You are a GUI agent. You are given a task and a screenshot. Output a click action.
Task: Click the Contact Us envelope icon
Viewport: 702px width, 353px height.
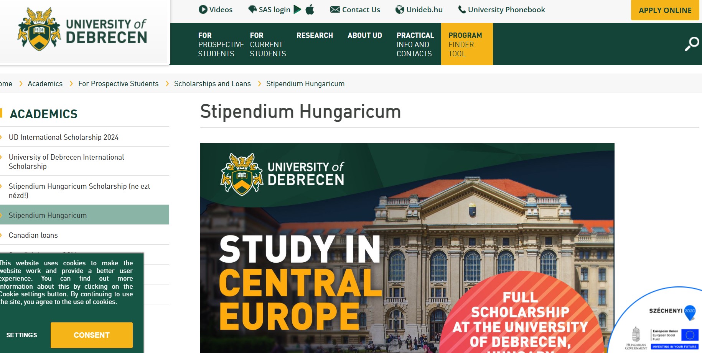(x=335, y=10)
